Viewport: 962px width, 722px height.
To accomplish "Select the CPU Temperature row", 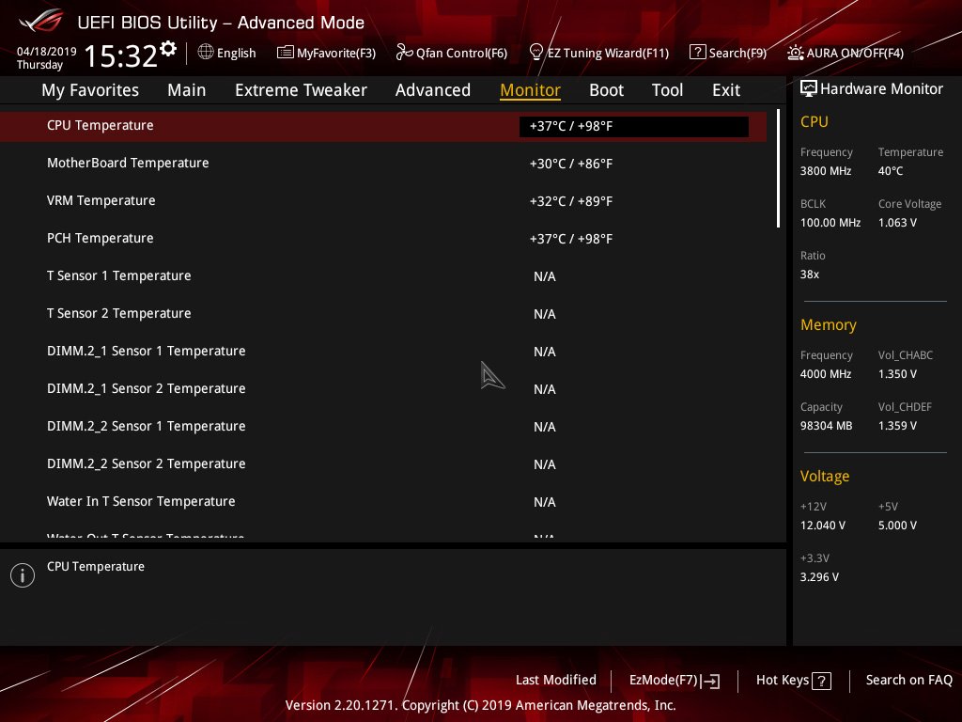I will pos(383,126).
